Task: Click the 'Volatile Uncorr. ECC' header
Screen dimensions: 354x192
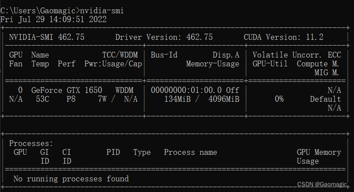Action: [x=296, y=55]
